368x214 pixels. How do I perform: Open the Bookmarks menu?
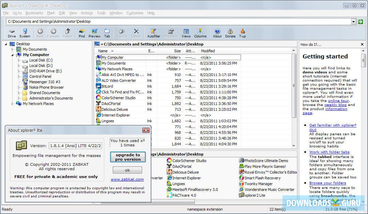coord(34,13)
